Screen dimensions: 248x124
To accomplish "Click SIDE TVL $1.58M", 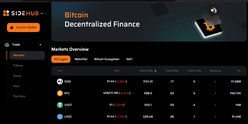I will 236,82.
